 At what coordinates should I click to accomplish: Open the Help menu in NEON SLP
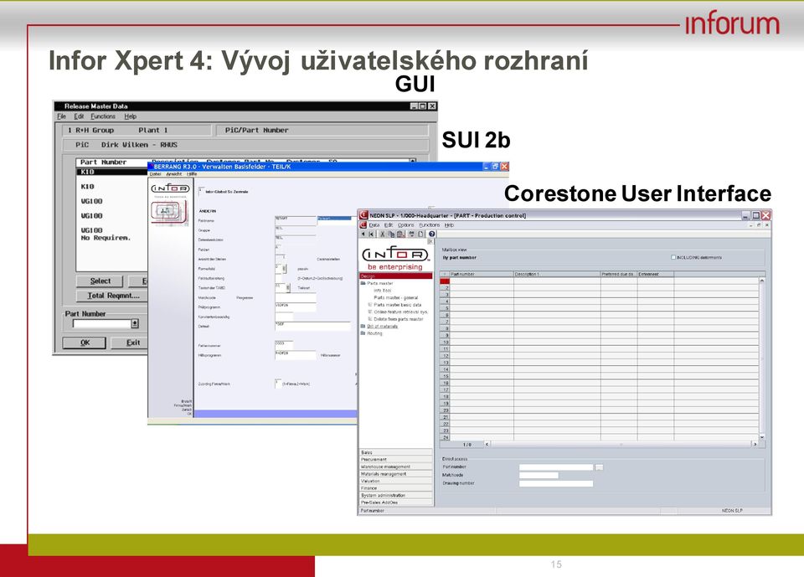449,225
